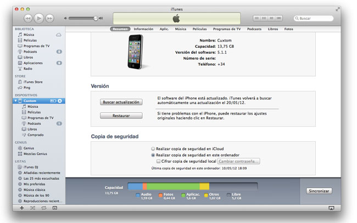Image resolution: width=357 pixels, height=223 pixels.
Task: Toggle shuffle icon at bottom left
Action: 32,209
